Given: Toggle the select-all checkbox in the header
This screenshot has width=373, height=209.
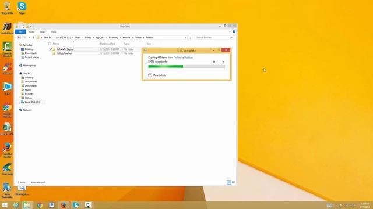Looking at the screenshot, I should click(50, 44).
